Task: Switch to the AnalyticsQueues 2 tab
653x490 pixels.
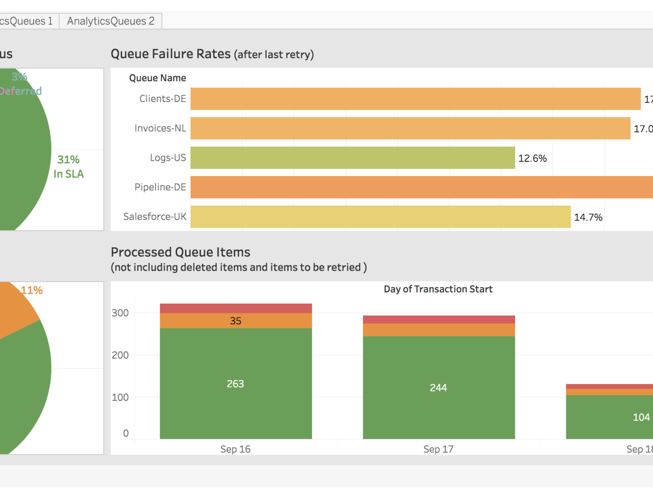Action: click(110, 21)
